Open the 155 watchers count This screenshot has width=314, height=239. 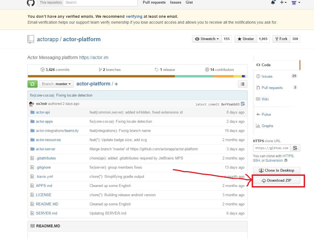click(227, 39)
